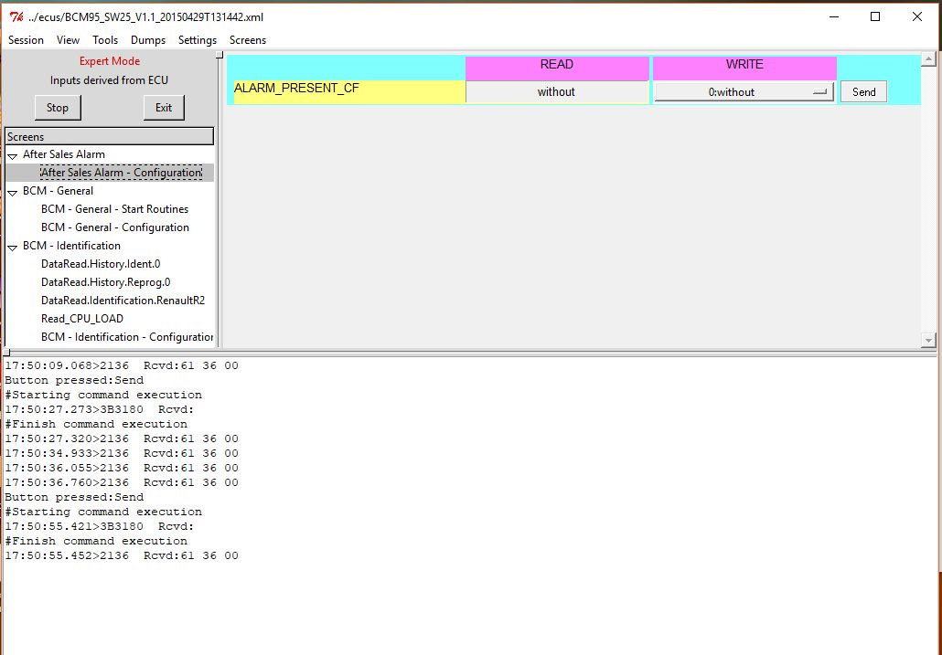Click log line 17:50:34.933>2136

coord(122,453)
